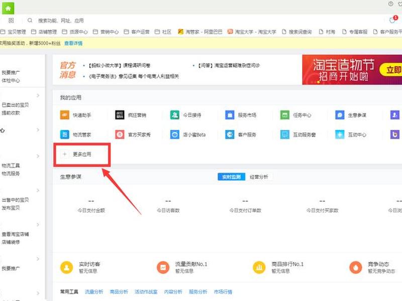Open 体检中心 in the sidebar

(x=11, y=80)
